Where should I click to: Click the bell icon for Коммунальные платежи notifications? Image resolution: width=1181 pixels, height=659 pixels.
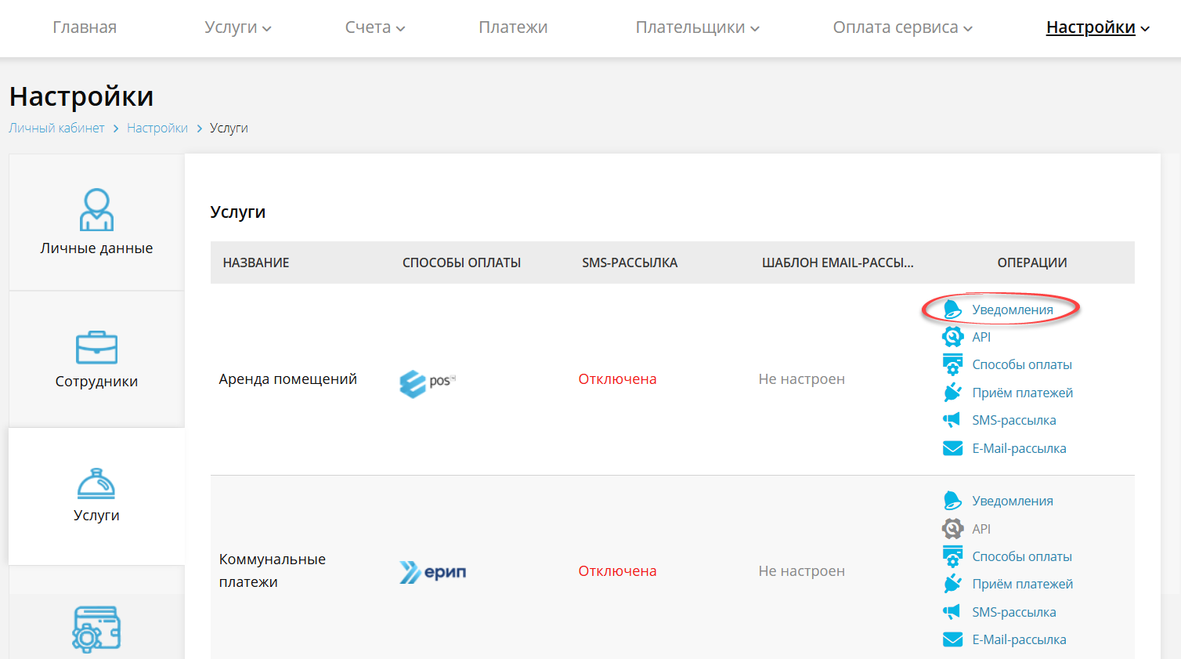(952, 501)
